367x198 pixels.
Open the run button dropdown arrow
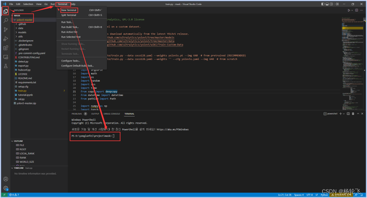tap(352, 10)
